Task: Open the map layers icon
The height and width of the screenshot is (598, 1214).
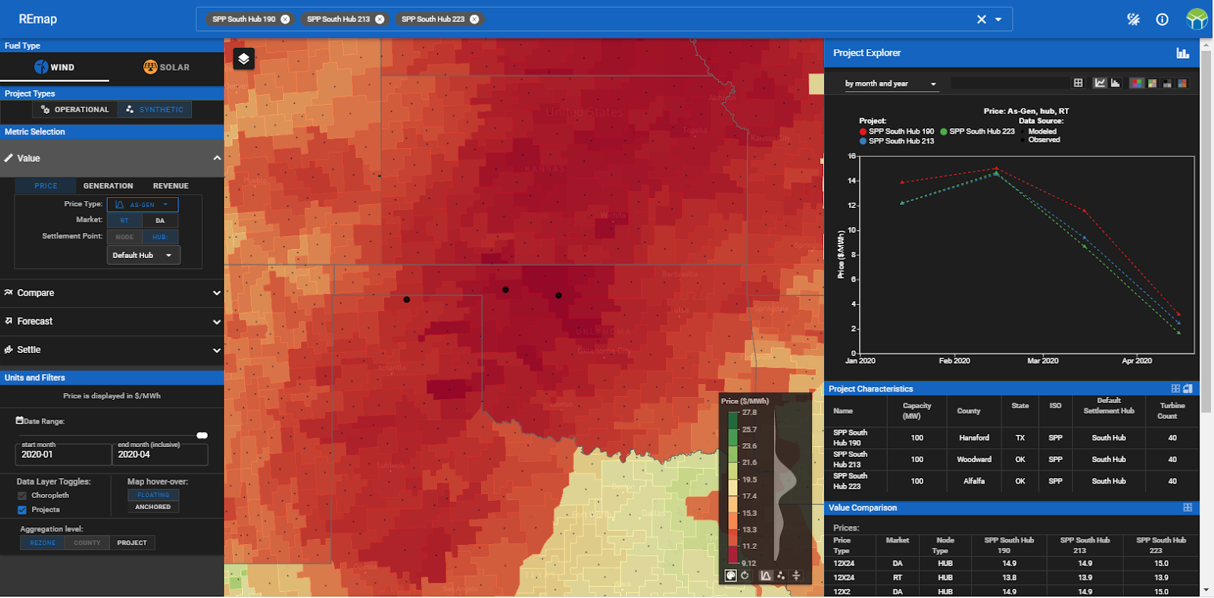Action: point(244,58)
